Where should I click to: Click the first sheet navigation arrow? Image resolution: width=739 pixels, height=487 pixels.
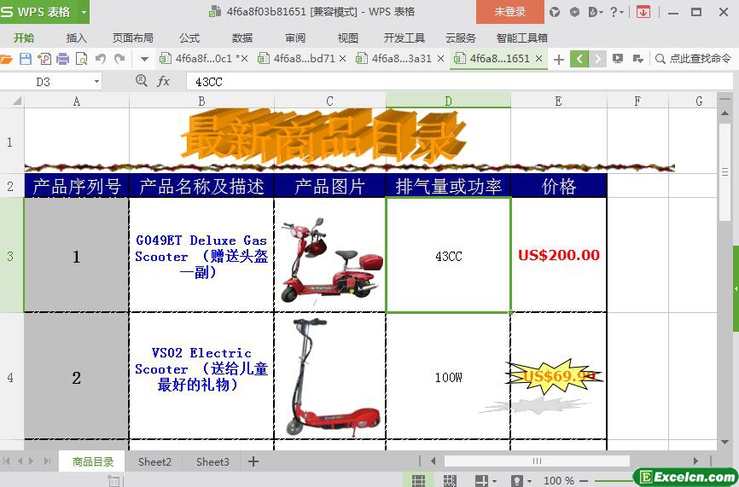7,461
